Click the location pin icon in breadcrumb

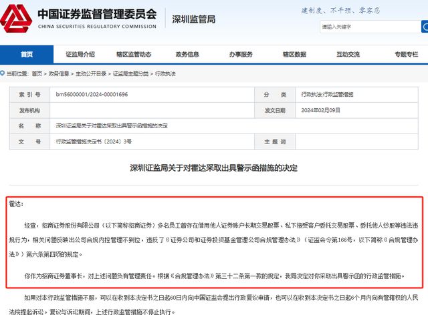[3, 73]
